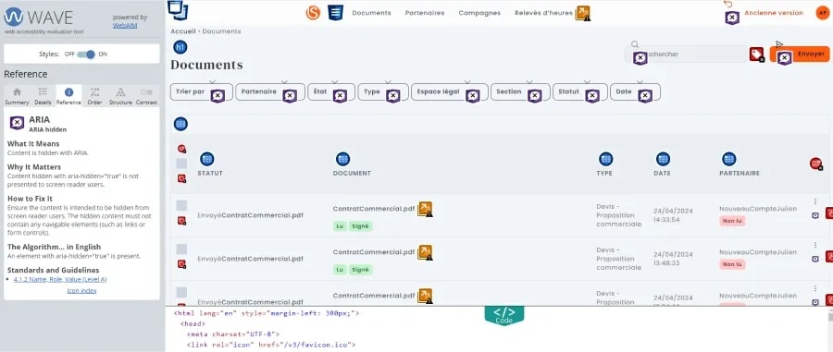Click table header icon above DATE
The width and height of the screenshot is (833, 352).
[x=663, y=159]
